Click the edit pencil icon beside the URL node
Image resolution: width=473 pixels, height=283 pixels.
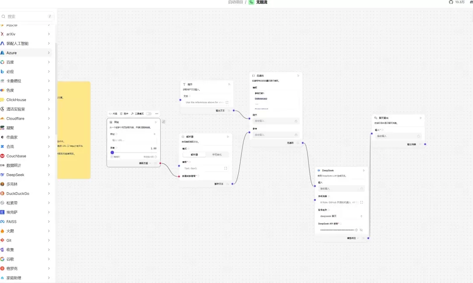click(x=163, y=122)
